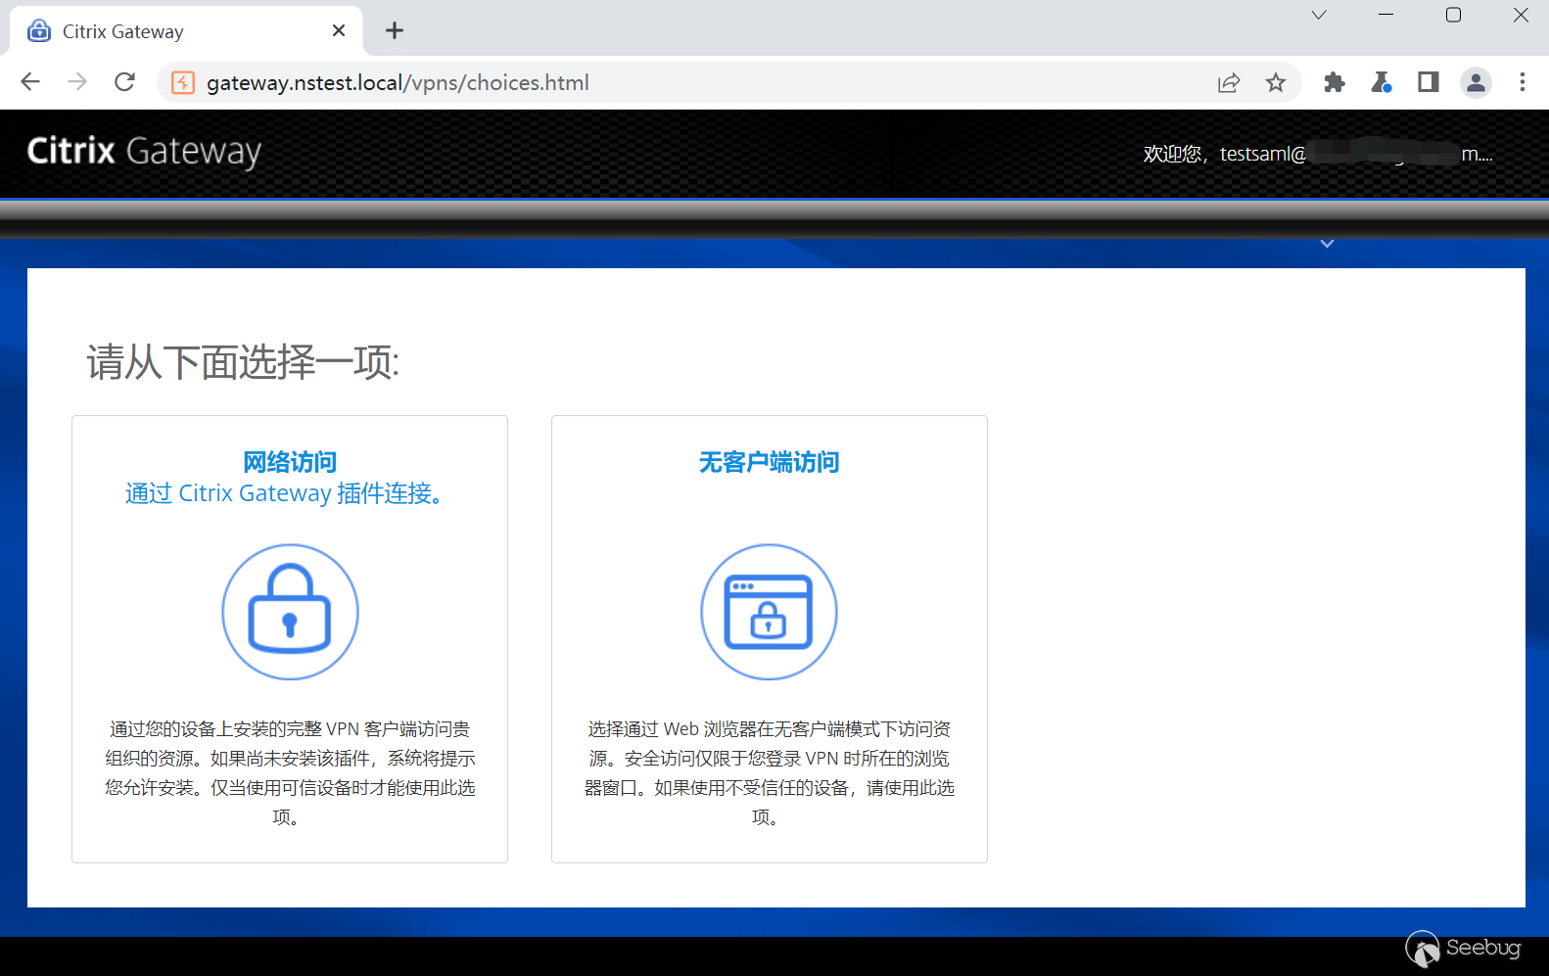Click the padlock icon for network access

(290, 612)
